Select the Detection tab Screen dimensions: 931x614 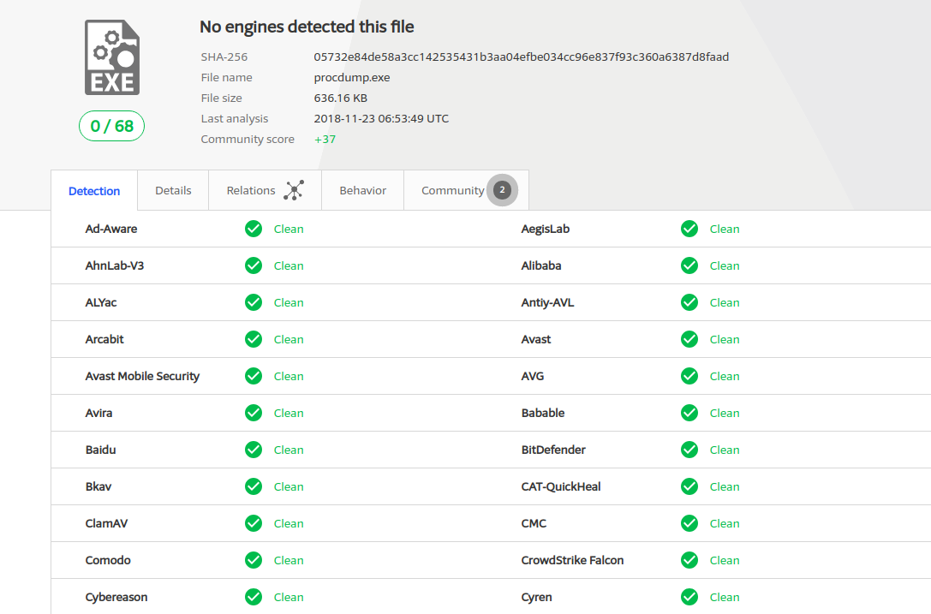coord(94,191)
